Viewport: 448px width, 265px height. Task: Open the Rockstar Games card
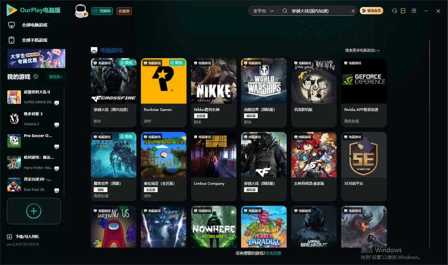click(x=164, y=93)
